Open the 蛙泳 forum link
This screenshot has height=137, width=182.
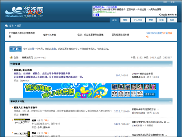[x=34, y=121]
